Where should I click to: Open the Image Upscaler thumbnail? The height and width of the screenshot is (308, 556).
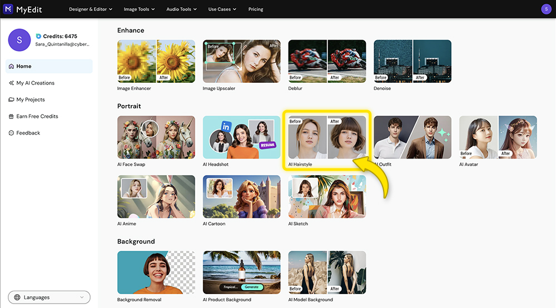click(x=241, y=61)
